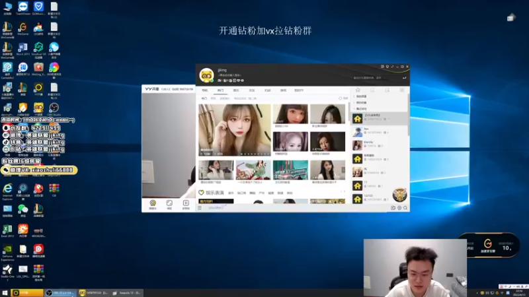Click the middle square icon in YY 开播 toolbar
Image resolution: width=529 pixels, height=297 pixels.
click(169, 204)
